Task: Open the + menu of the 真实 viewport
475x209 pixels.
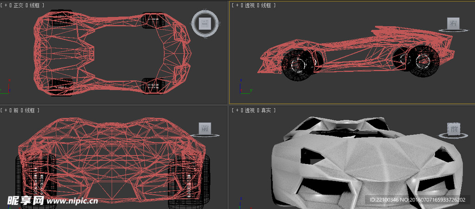Action: pyautogui.click(x=237, y=110)
